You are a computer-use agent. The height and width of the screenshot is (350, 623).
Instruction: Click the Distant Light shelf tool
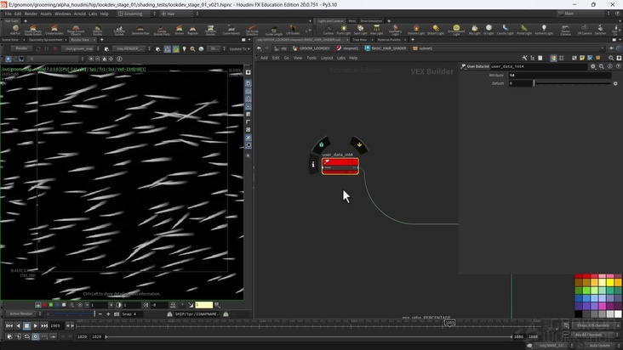(x=436, y=30)
